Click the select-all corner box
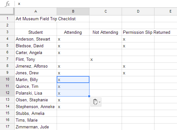This screenshot has height=130, width=177. 7,11
